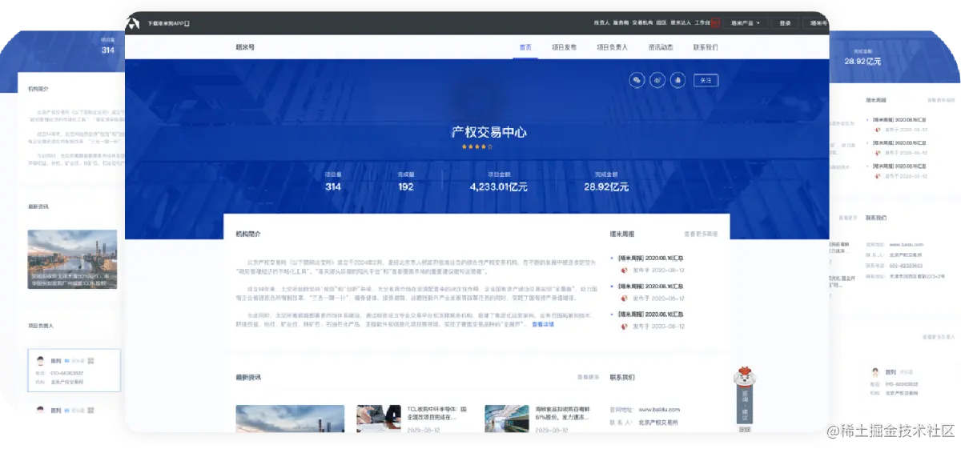Click the large city skyline news thumbnail
The image size is (969, 453).
tap(290, 419)
